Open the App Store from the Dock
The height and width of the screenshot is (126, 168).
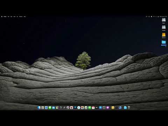tap(100, 107)
